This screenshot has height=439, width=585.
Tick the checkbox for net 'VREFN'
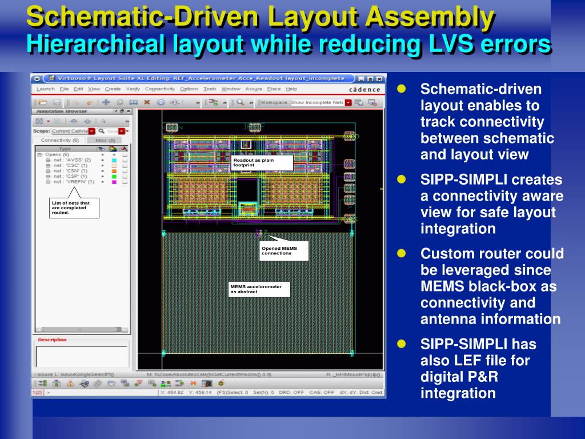pos(125,182)
